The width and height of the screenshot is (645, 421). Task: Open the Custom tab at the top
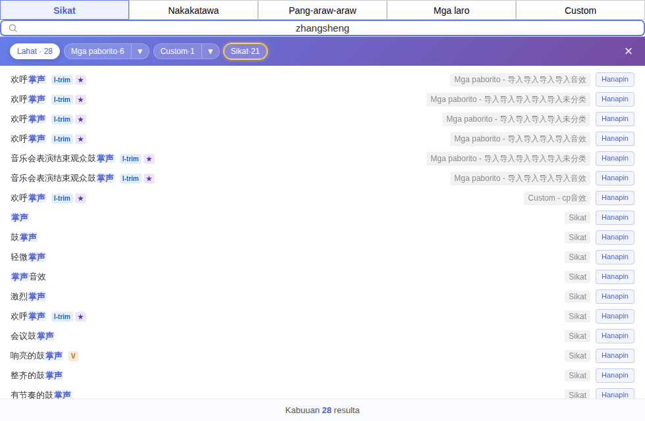(x=580, y=11)
